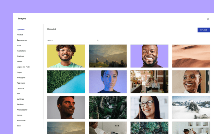The width and height of the screenshot is (214, 134).
Task: Open the Illustrations category
Action: (21, 51)
